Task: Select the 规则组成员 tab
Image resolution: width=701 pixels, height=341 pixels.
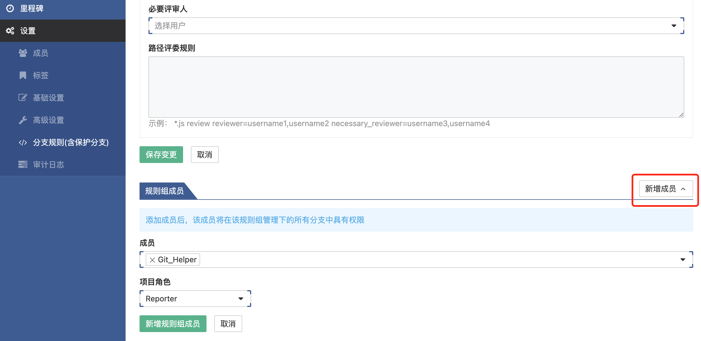Action: tap(165, 191)
